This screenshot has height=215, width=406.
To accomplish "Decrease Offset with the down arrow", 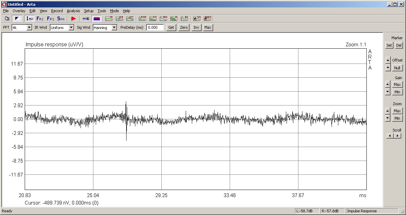I will (388, 68).
